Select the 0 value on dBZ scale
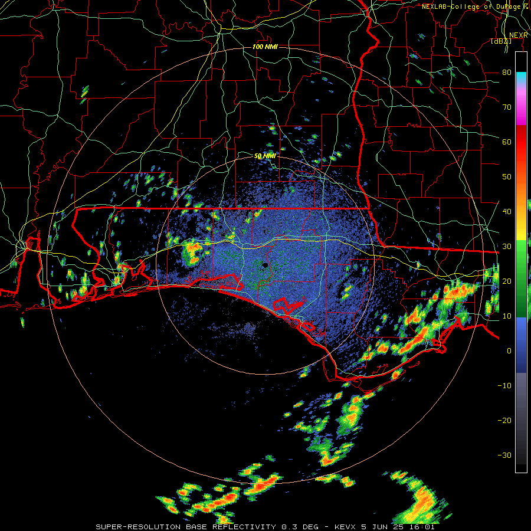 click(509, 351)
